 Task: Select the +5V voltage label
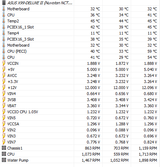click(11, 69)
